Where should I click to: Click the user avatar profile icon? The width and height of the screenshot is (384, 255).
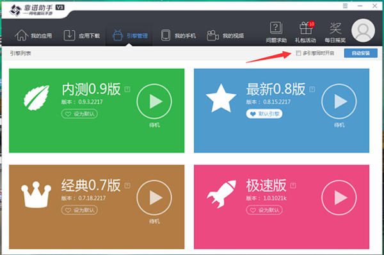363,30
